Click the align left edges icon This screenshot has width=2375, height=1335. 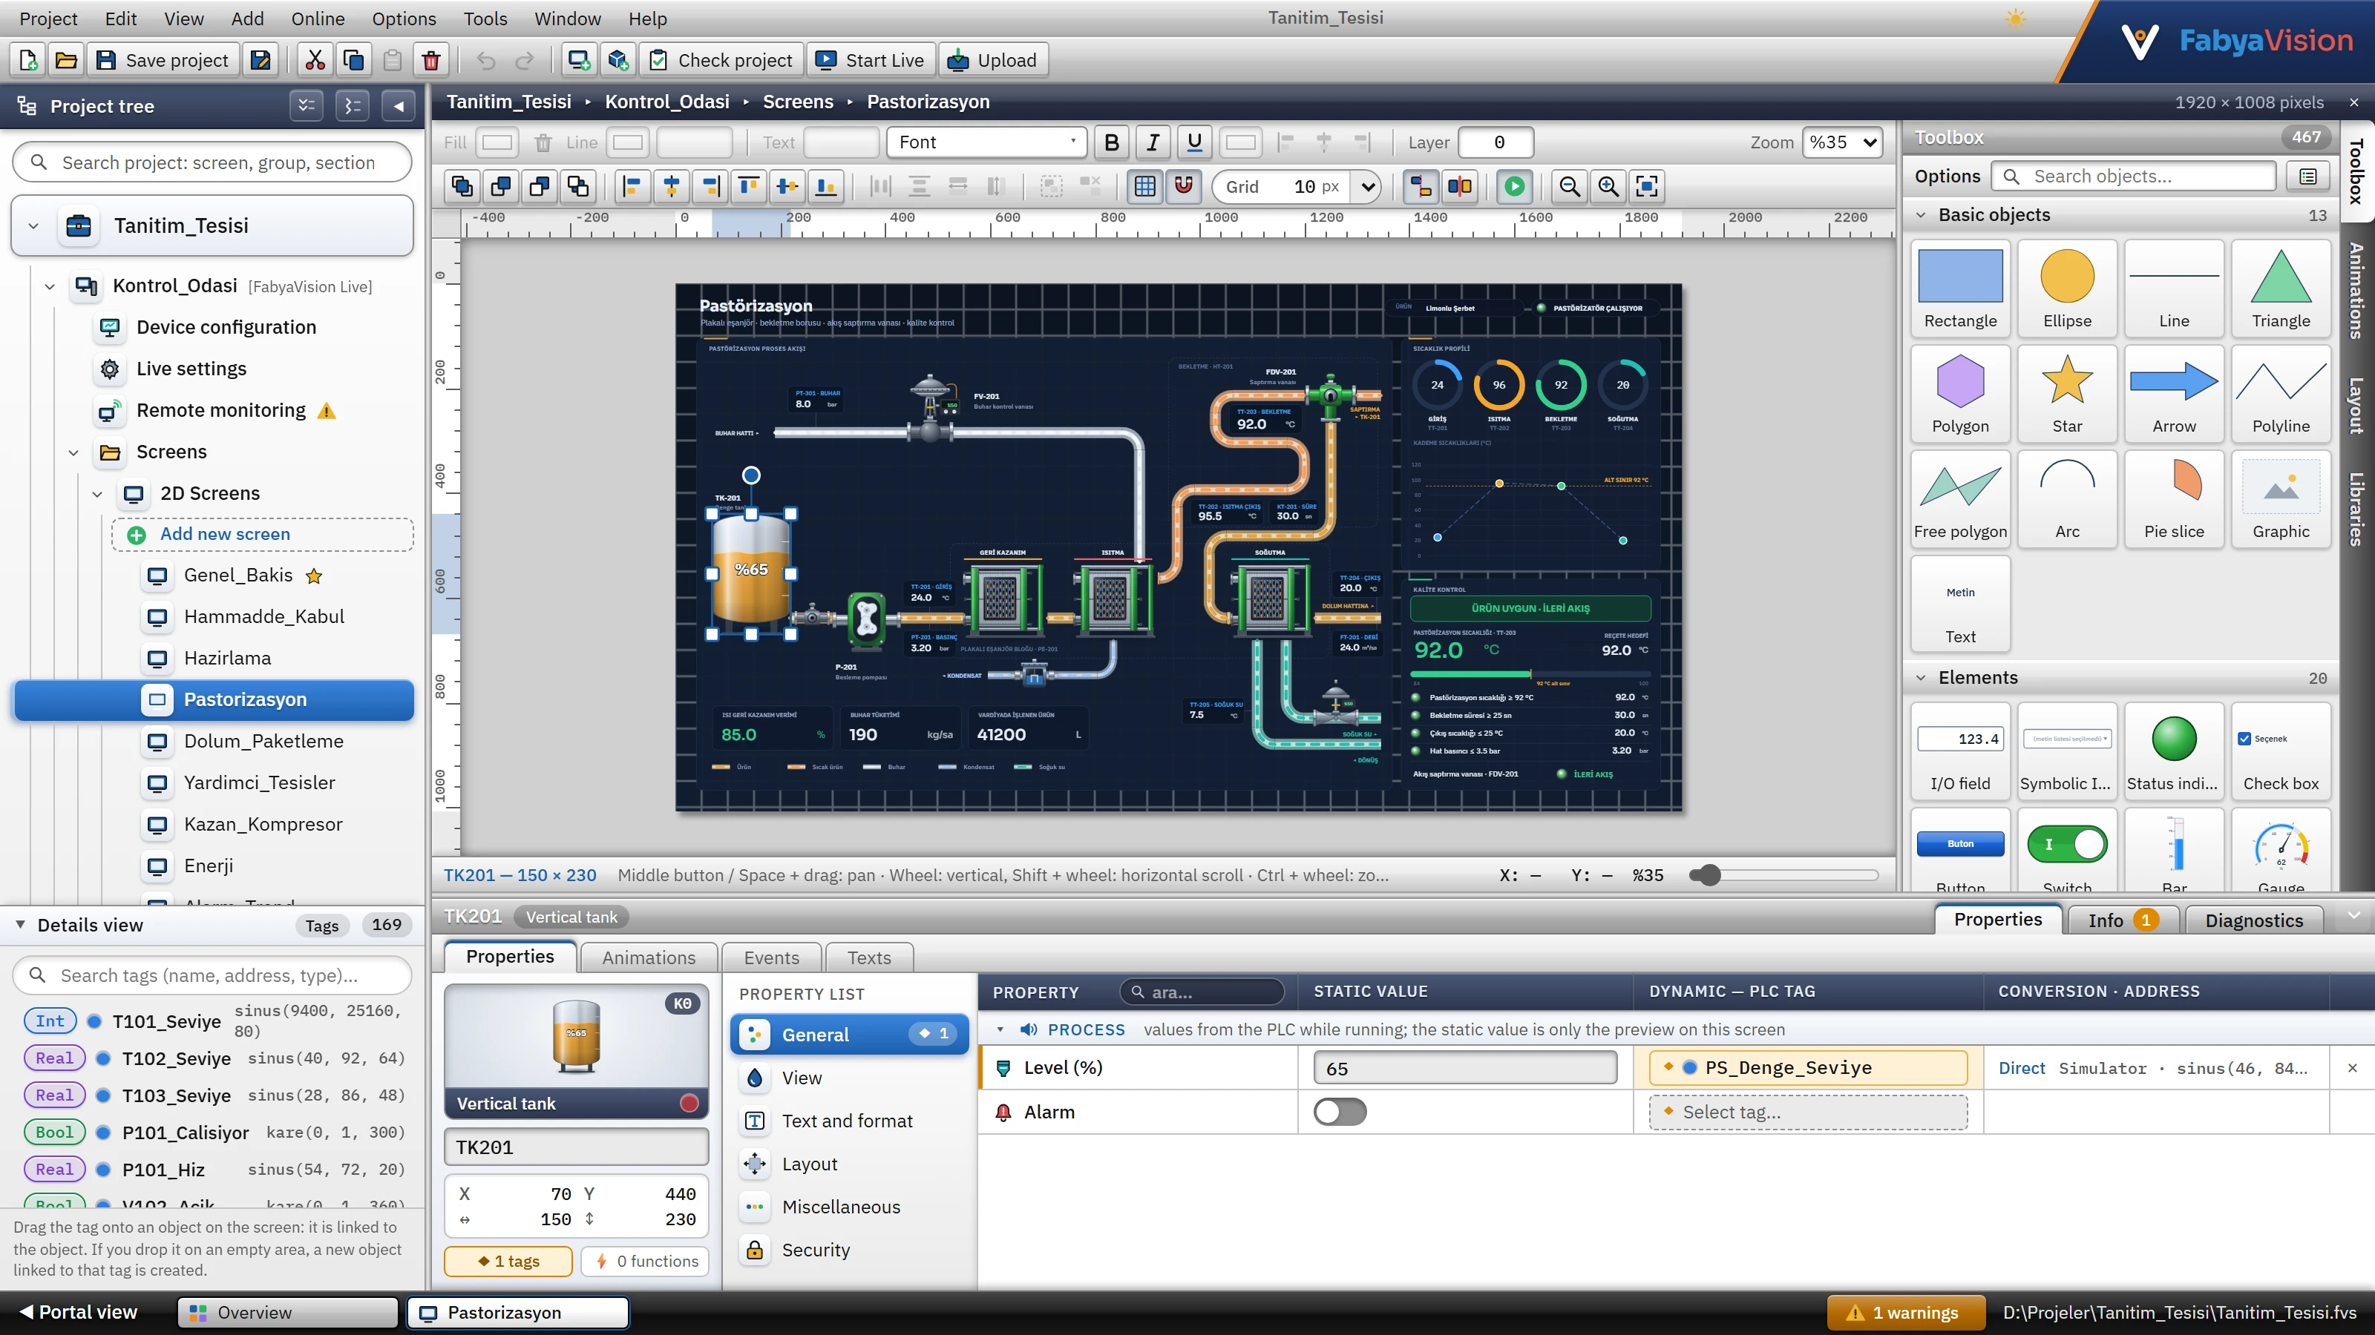632,186
